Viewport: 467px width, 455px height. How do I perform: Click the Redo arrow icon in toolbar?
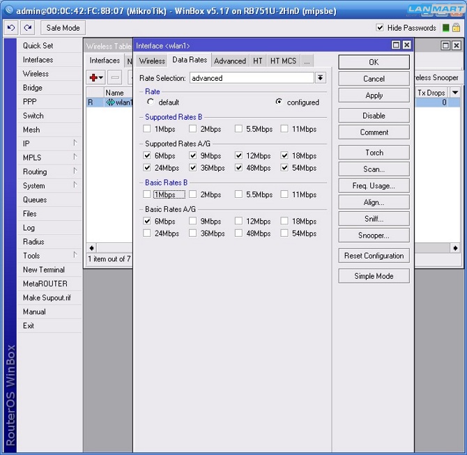coord(28,28)
